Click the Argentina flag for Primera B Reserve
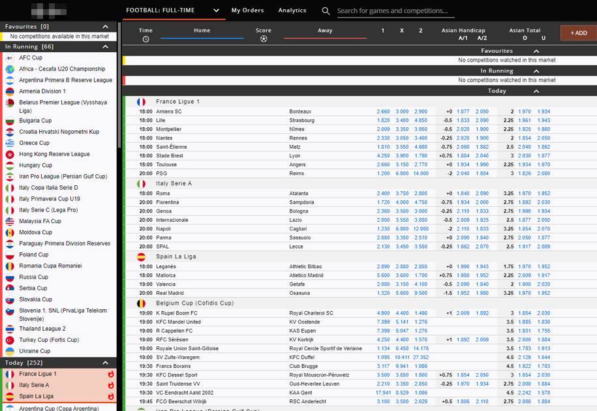 [10, 80]
